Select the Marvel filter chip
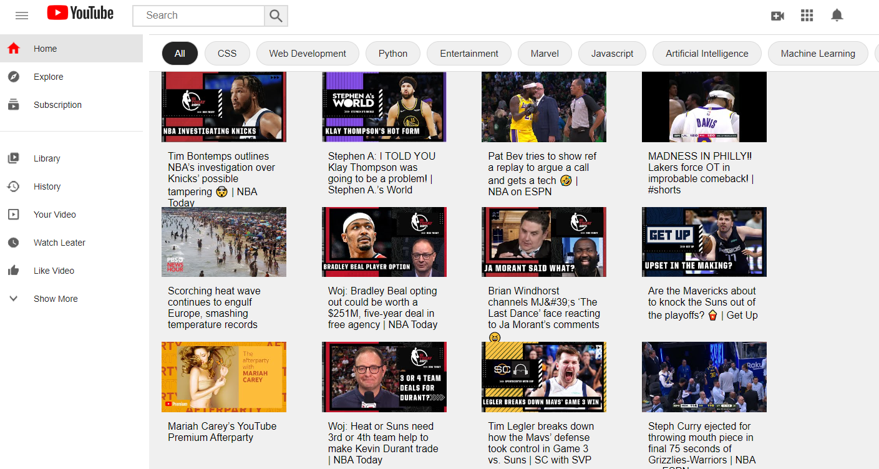The height and width of the screenshot is (469, 879). tap(545, 54)
